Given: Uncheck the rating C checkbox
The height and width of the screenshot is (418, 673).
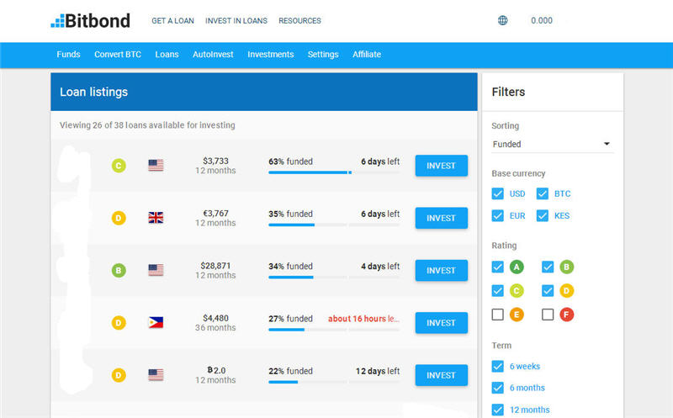Looking at the screenshot, I should [497, 291].
